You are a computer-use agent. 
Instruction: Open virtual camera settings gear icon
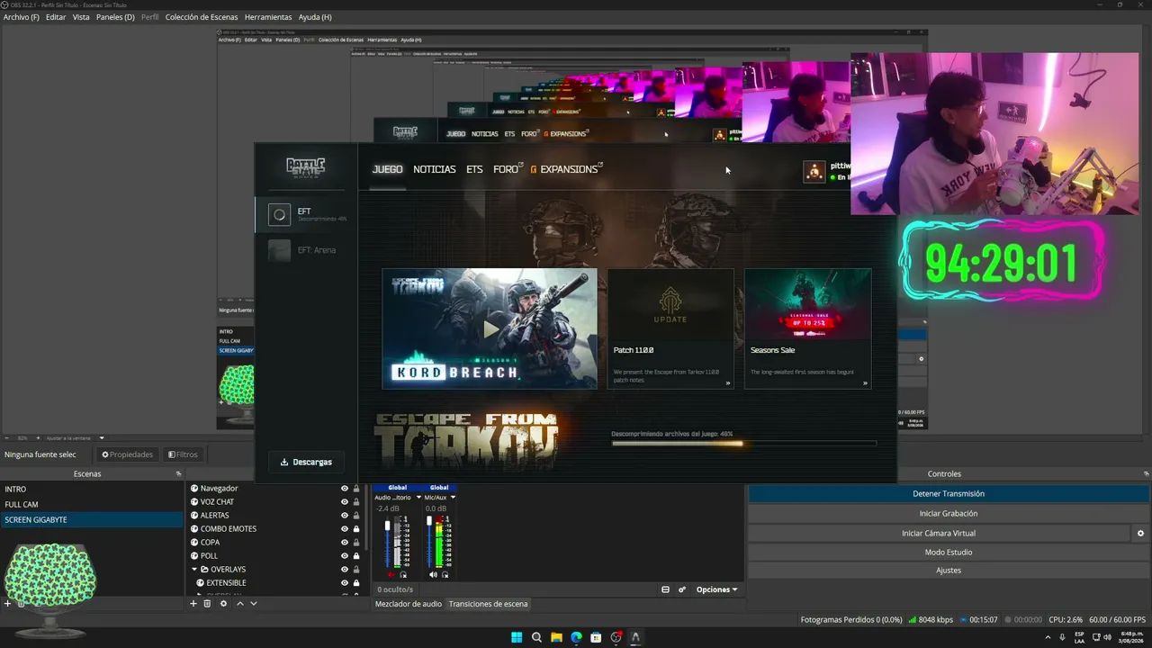click(x=1140, y=534)
